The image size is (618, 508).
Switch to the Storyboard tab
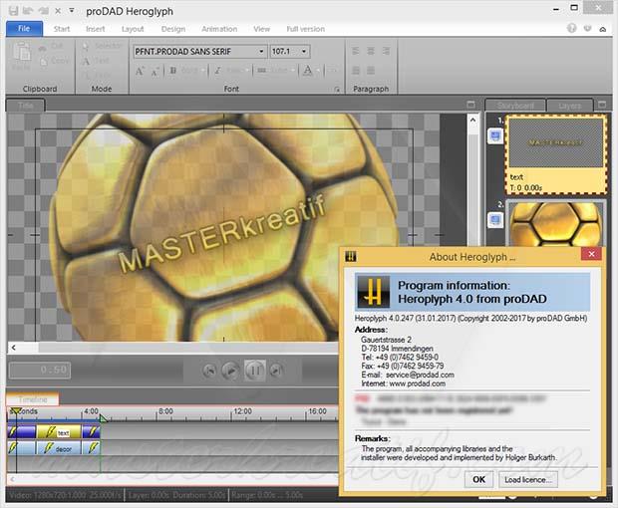(x=515, y=106)
